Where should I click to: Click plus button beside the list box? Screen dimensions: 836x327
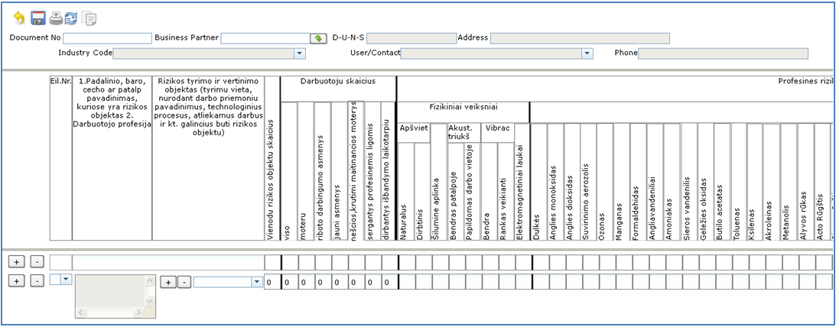coord(168,282)
